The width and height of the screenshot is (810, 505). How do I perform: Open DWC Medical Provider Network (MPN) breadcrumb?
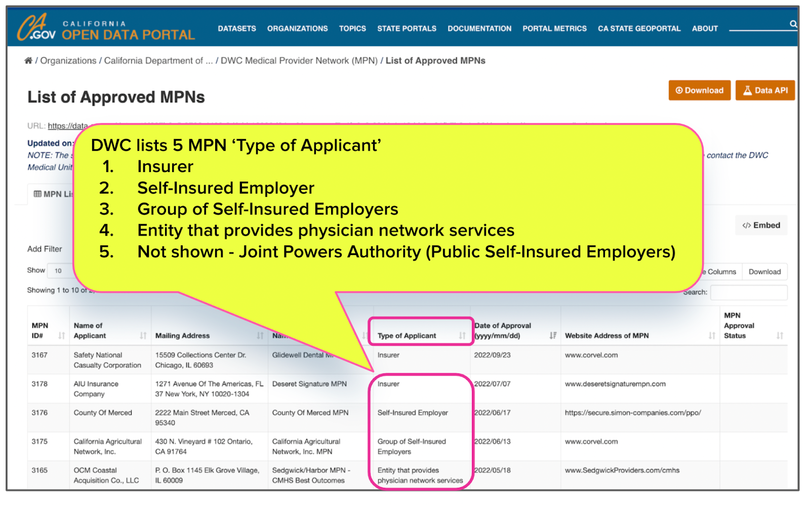[x=299, y=61]
